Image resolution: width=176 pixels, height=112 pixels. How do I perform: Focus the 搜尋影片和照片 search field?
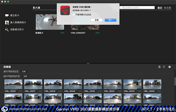tap(137, 7)
